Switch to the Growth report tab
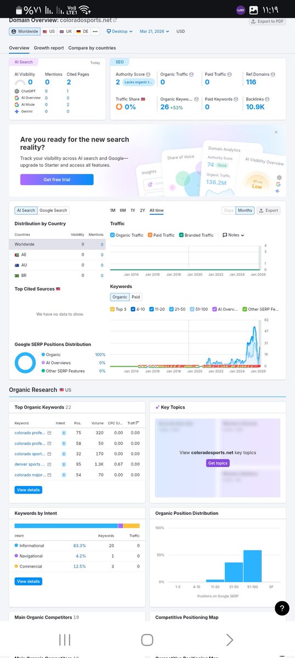The width and height of the screenshot is (295, 658). [x=49, y=48]
